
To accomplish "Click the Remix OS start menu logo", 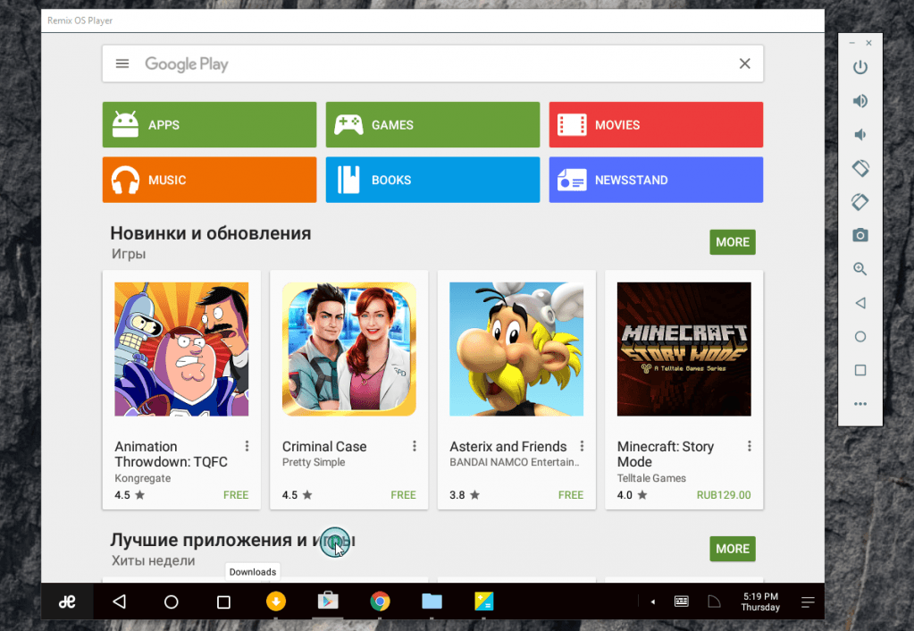I will coord(67,602).
